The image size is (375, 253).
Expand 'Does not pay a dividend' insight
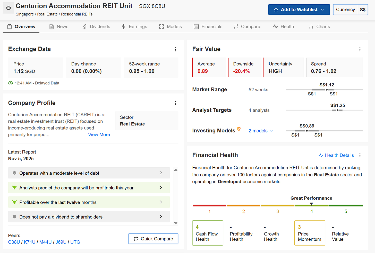pyautogui.click(x=89, y=217)
